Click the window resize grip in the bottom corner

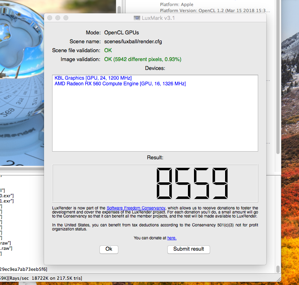coord(279,279)
